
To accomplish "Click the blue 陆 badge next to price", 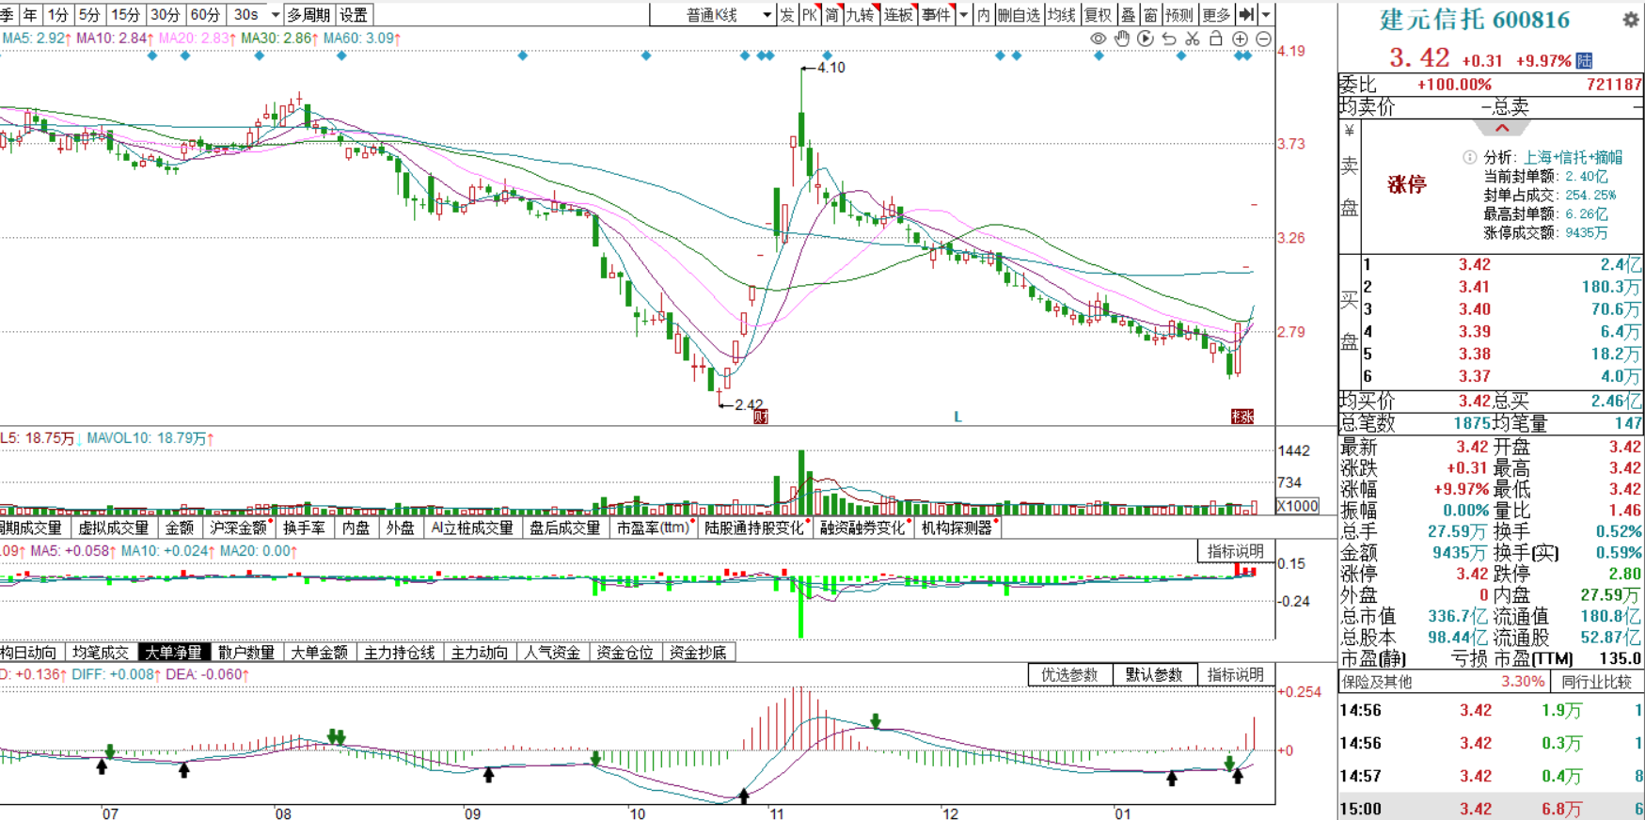I will pyautogui.click(x=1585, y=60).
